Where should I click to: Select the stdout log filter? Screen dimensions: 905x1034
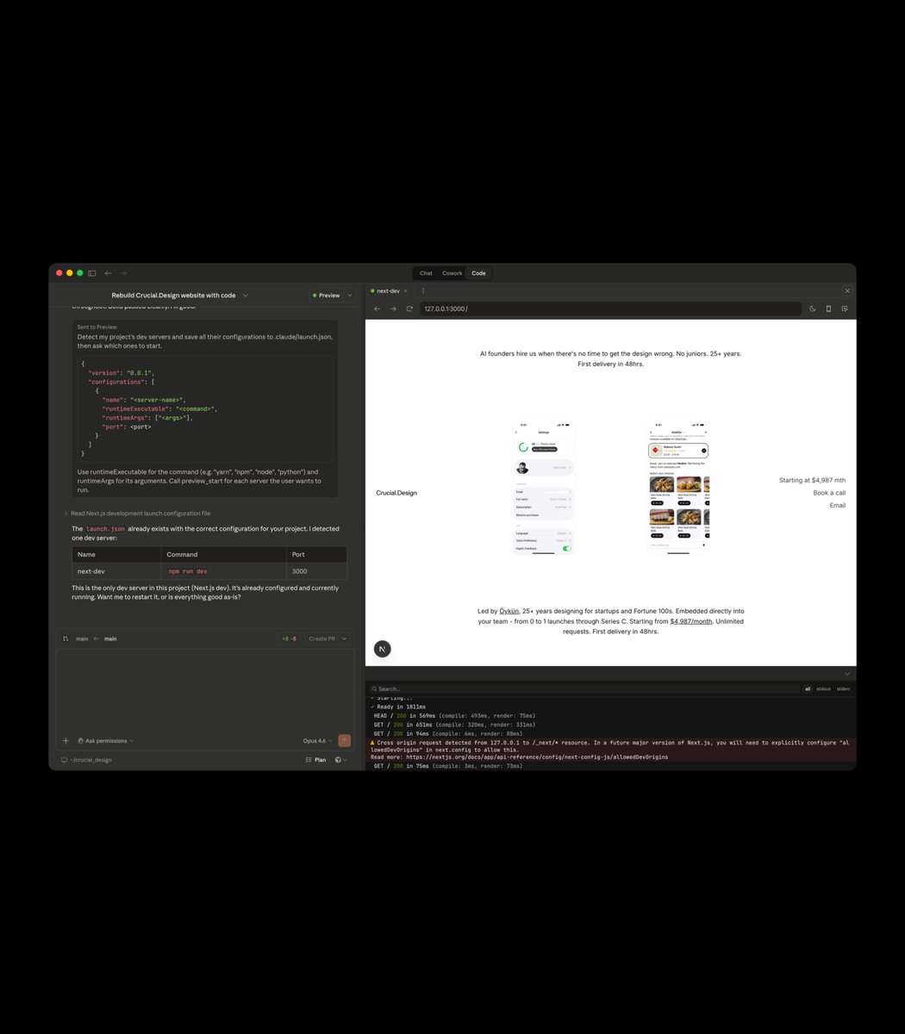[x=824, y=688]
